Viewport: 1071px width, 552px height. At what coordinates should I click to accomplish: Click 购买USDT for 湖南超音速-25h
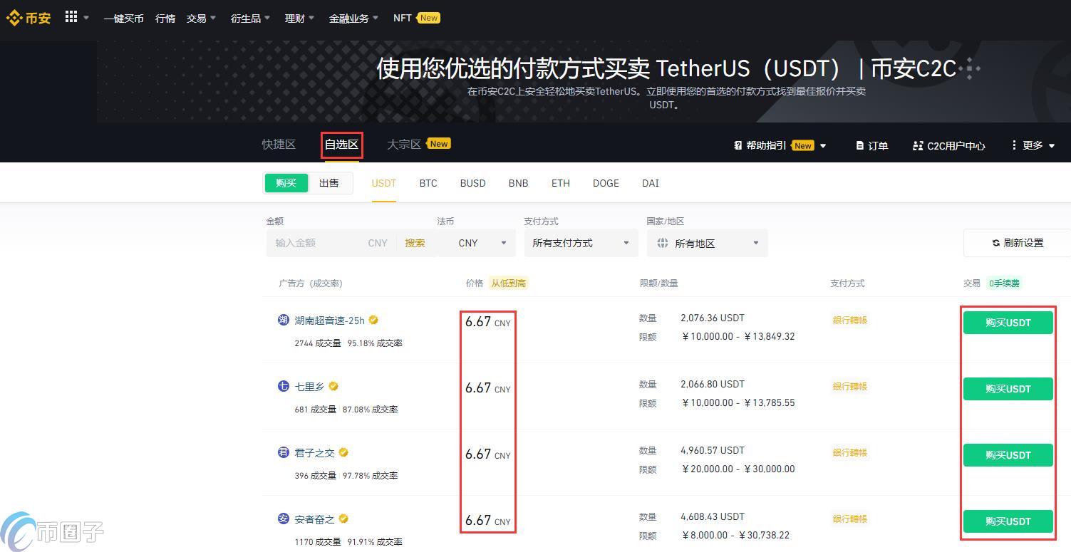1008,323
